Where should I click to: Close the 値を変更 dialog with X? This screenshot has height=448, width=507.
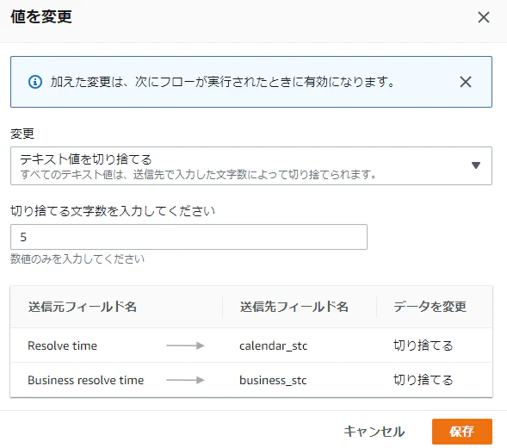tap(484, 17)
